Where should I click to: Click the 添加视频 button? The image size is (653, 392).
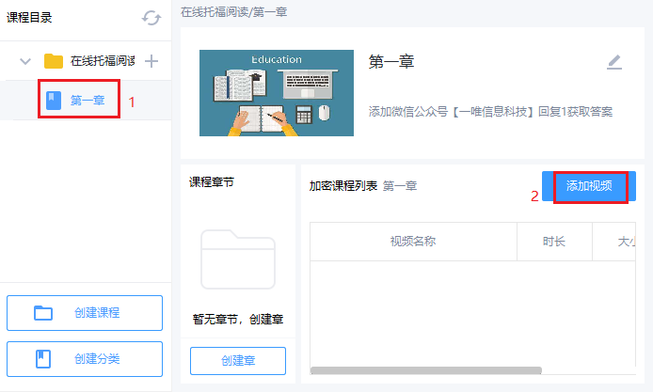coord(589,186)
